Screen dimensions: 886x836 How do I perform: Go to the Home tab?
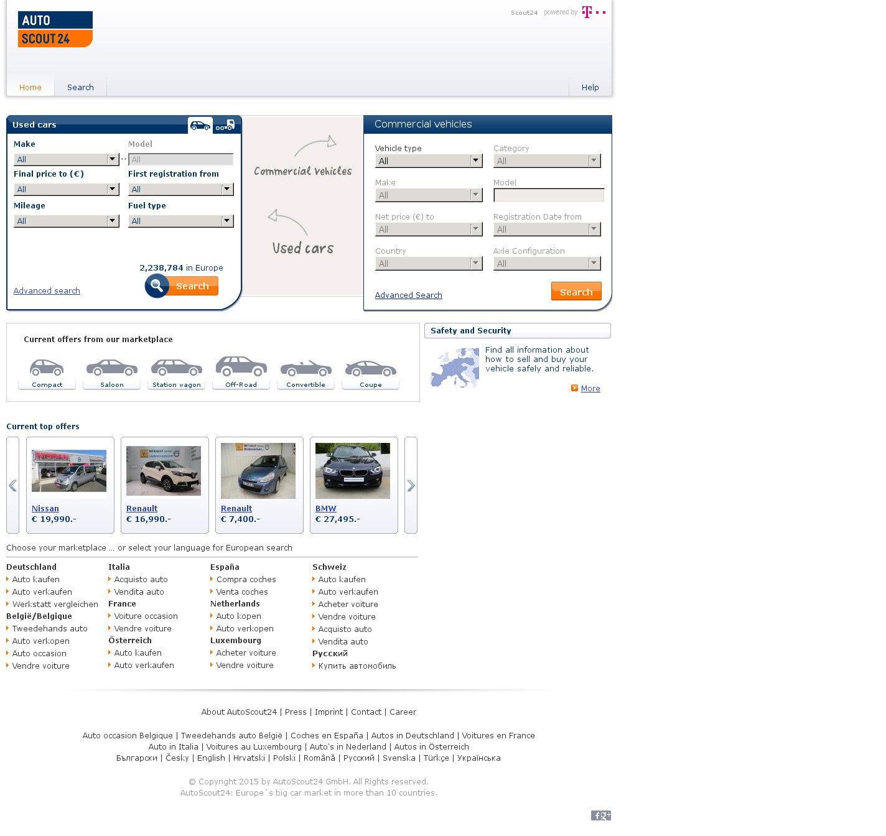pyautogui.click(x=30, y=88)
